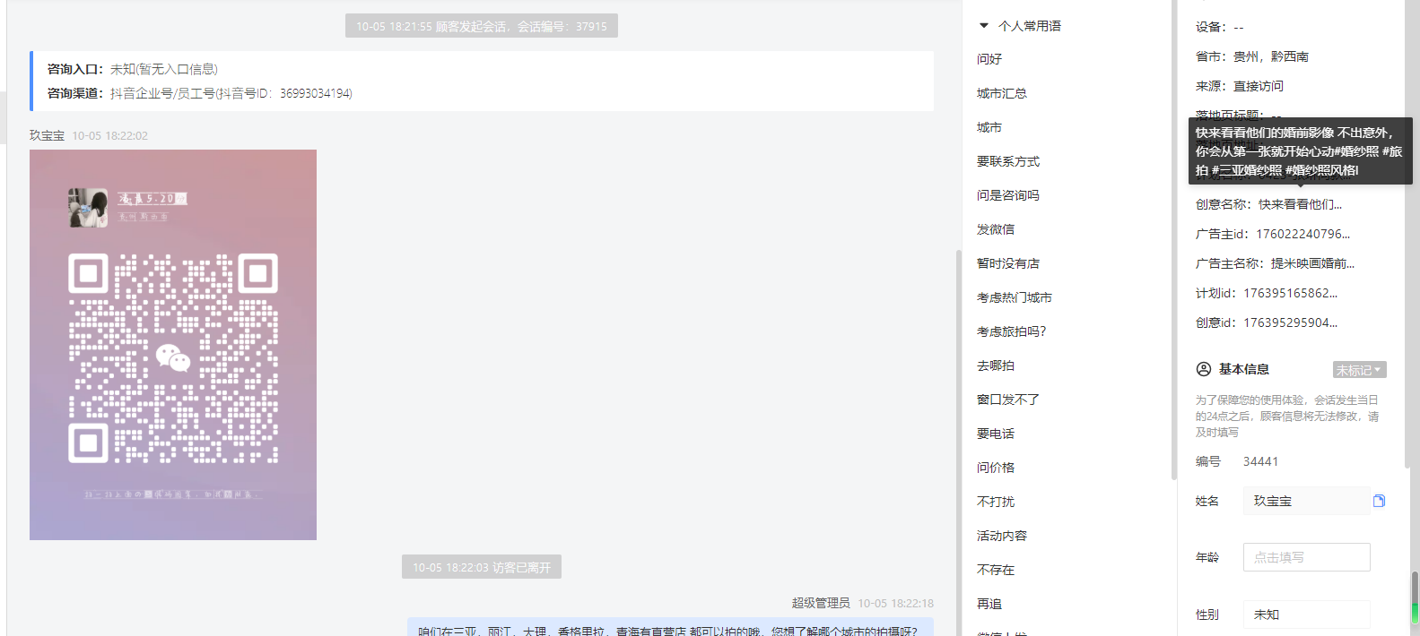Open the 性别 dropdown showing 未知

tap(1306, 615)
